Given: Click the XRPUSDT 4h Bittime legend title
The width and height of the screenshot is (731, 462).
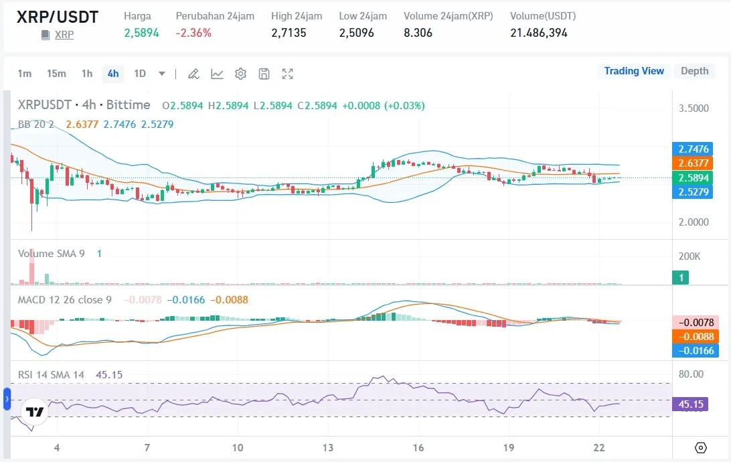Looking at the screenshot, I should pos(84,105).
